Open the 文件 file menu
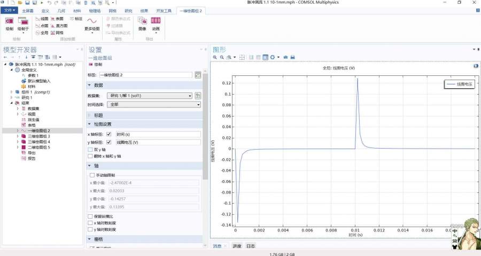The image size is (481, 256). coord(9,11)
